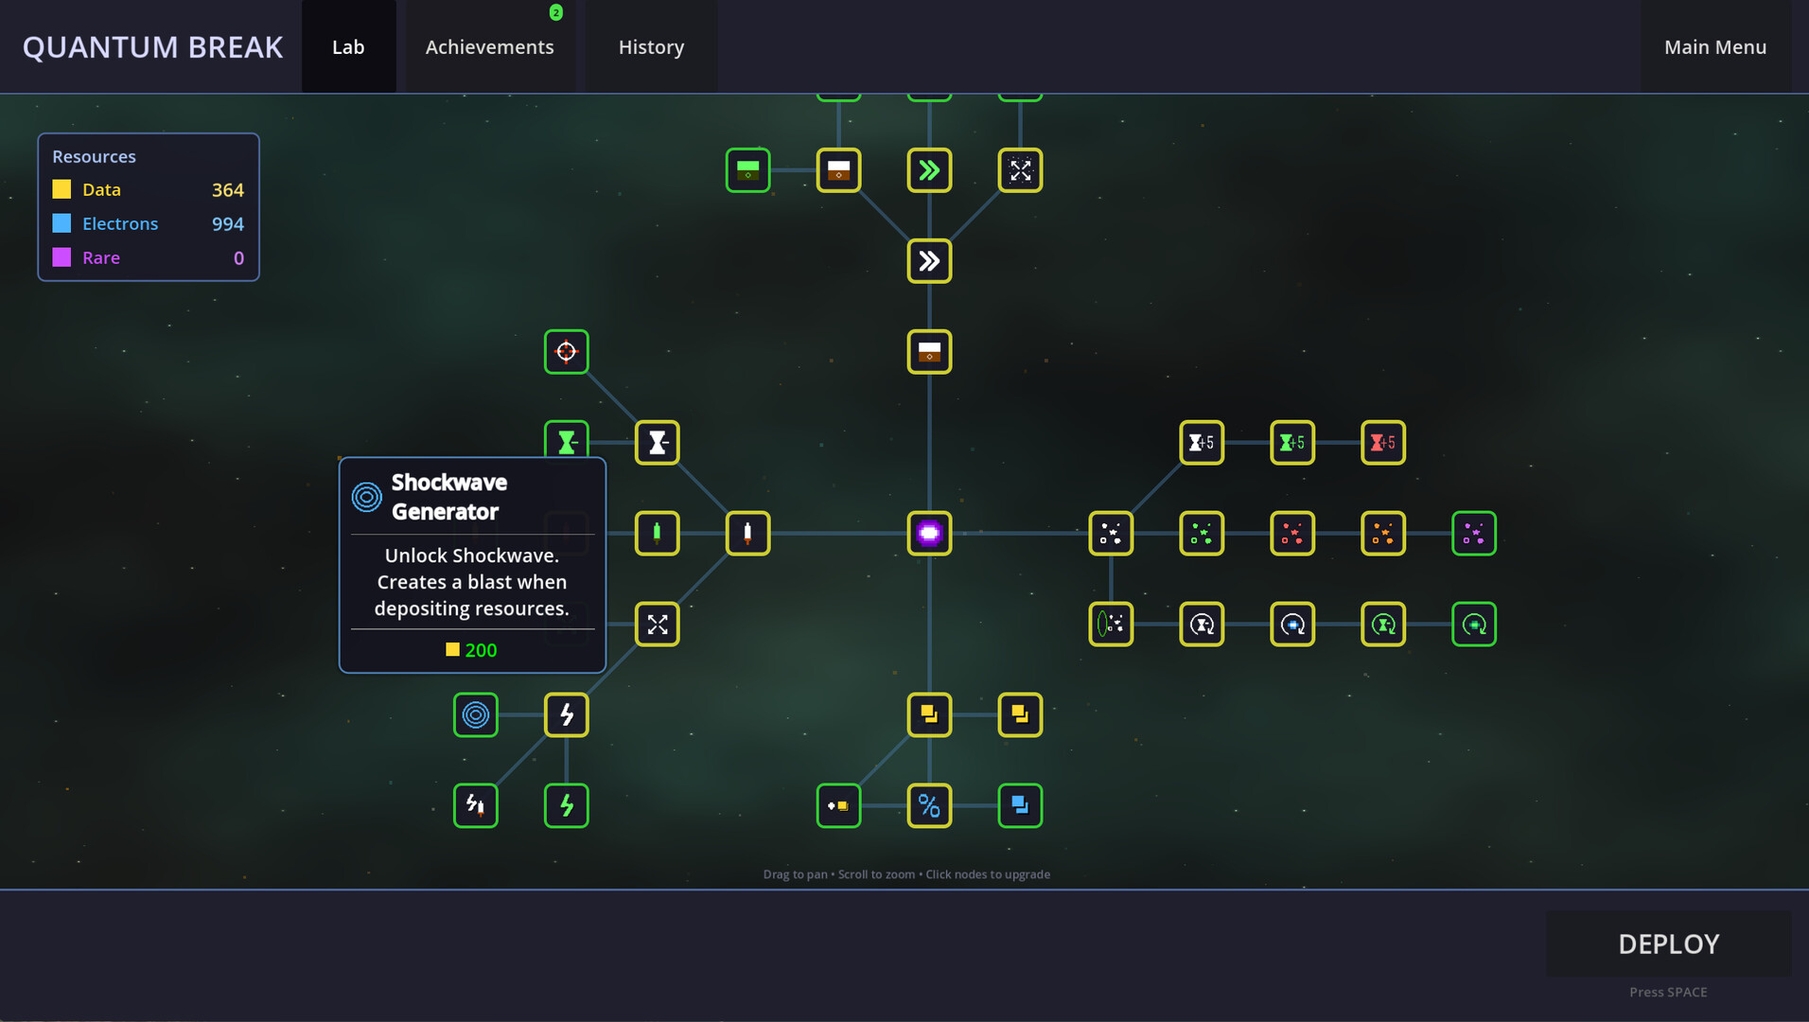This screenshot has height=1022, width=1809.
Task: Select the green hourglass +5 node
Action: coord(1291,443)
